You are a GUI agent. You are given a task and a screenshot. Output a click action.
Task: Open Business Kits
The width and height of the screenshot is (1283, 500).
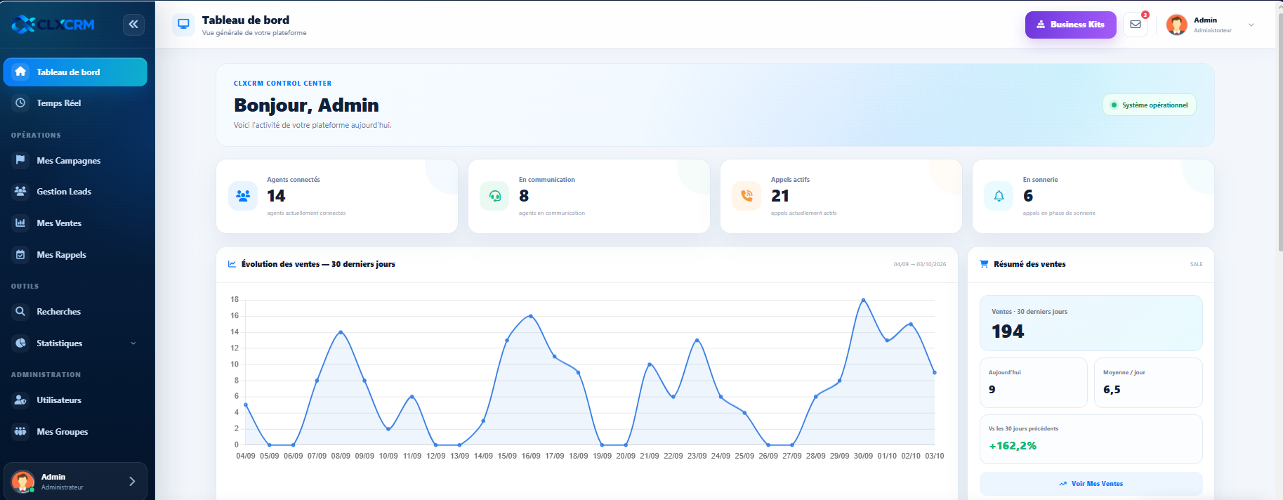[x=1070, y=25]
